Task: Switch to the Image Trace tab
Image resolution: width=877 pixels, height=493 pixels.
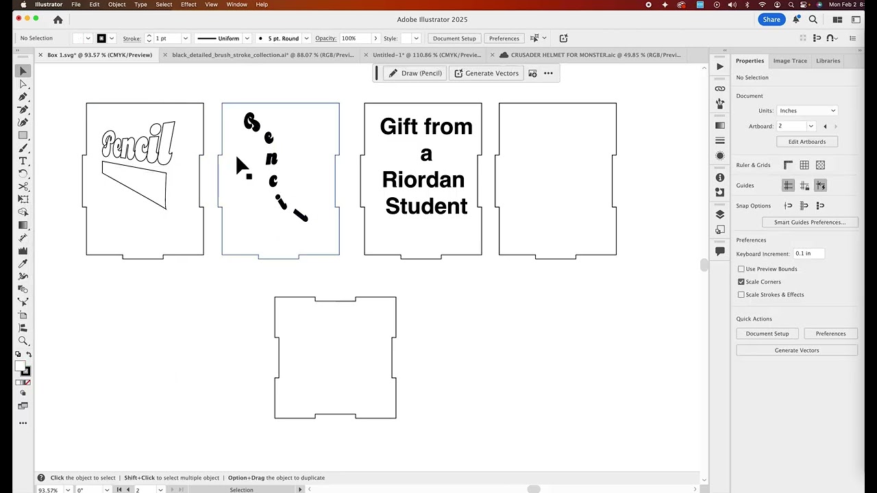Action: coord(790,61)
